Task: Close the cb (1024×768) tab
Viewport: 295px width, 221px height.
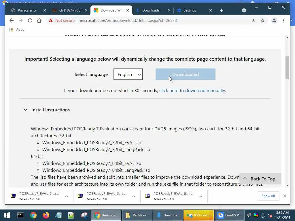Action: (x=86, y=10)
